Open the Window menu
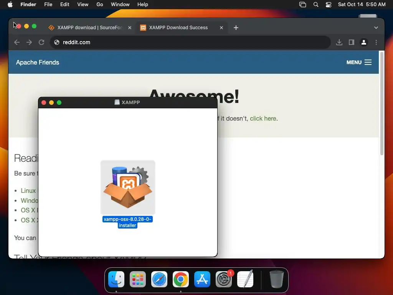393x295 pixels. (120, 4)
